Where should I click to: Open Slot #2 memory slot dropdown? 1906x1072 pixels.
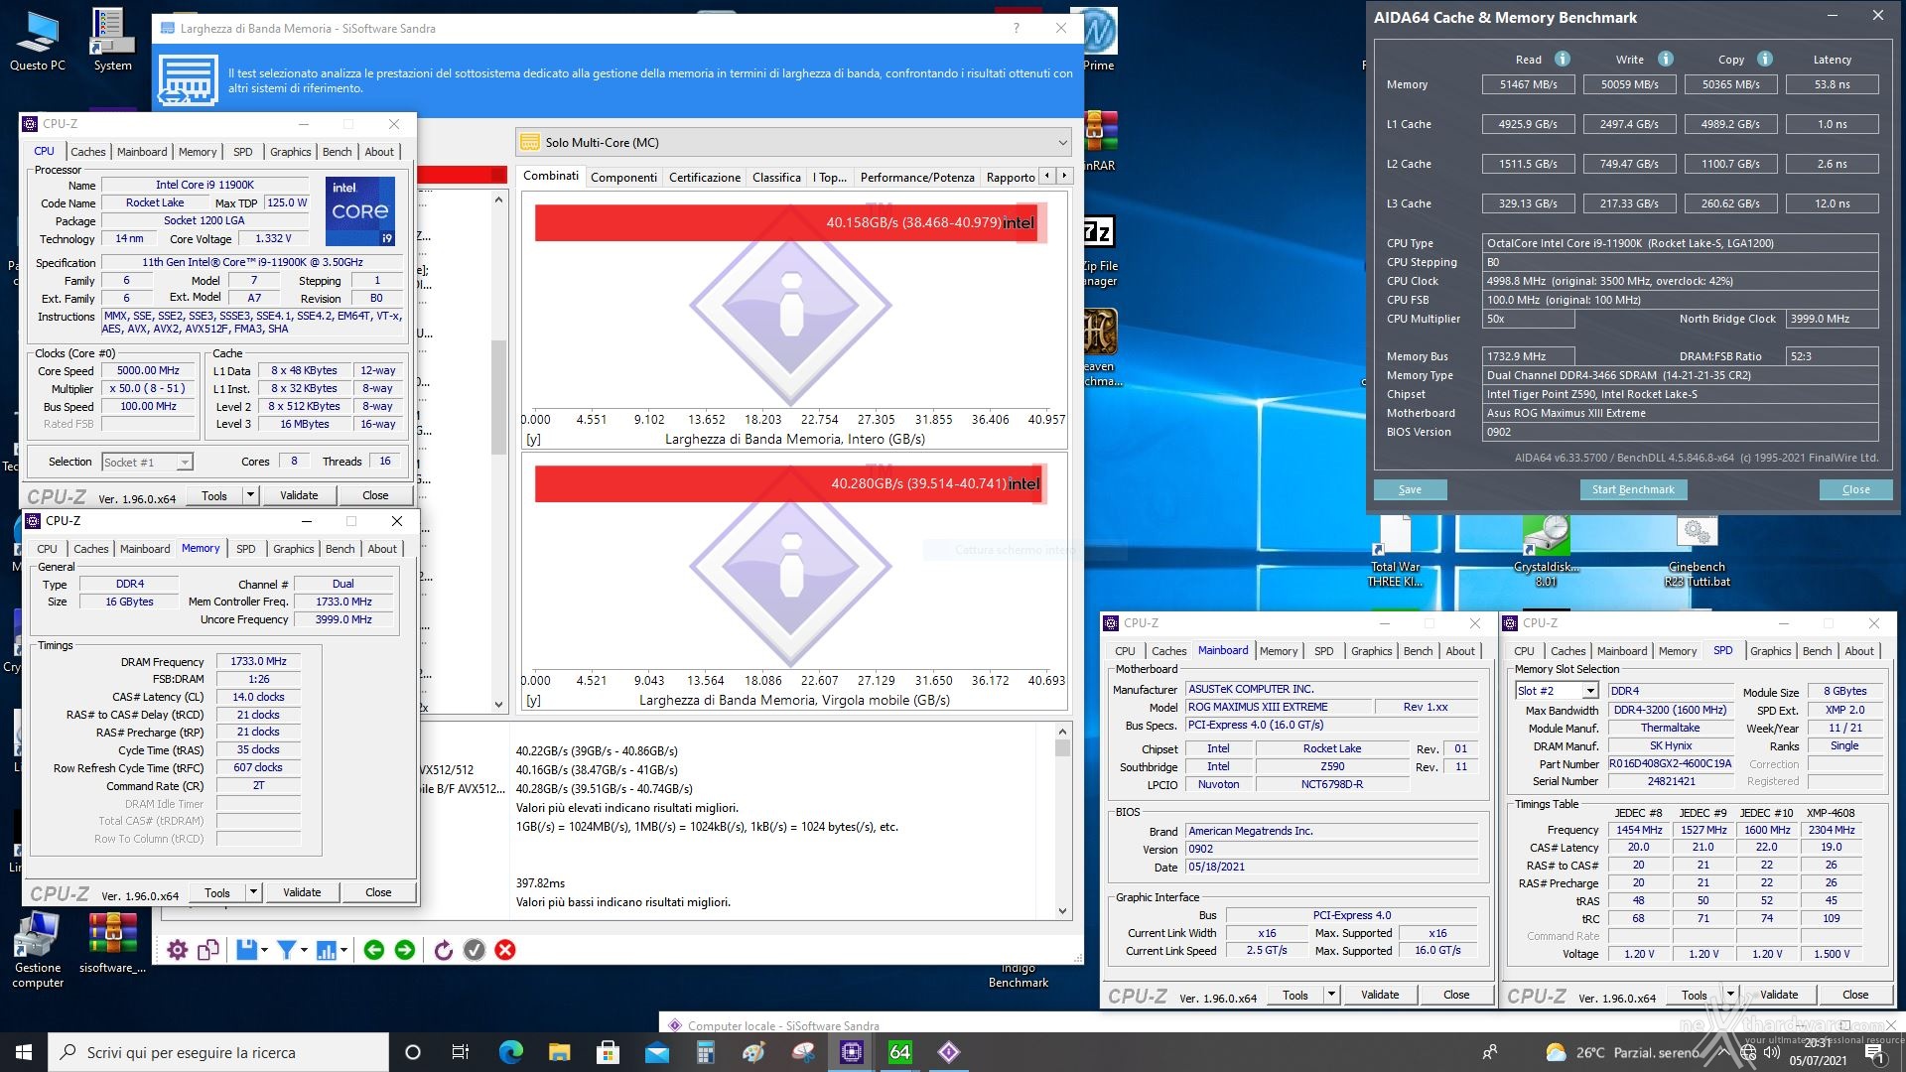click(1556, 691)
